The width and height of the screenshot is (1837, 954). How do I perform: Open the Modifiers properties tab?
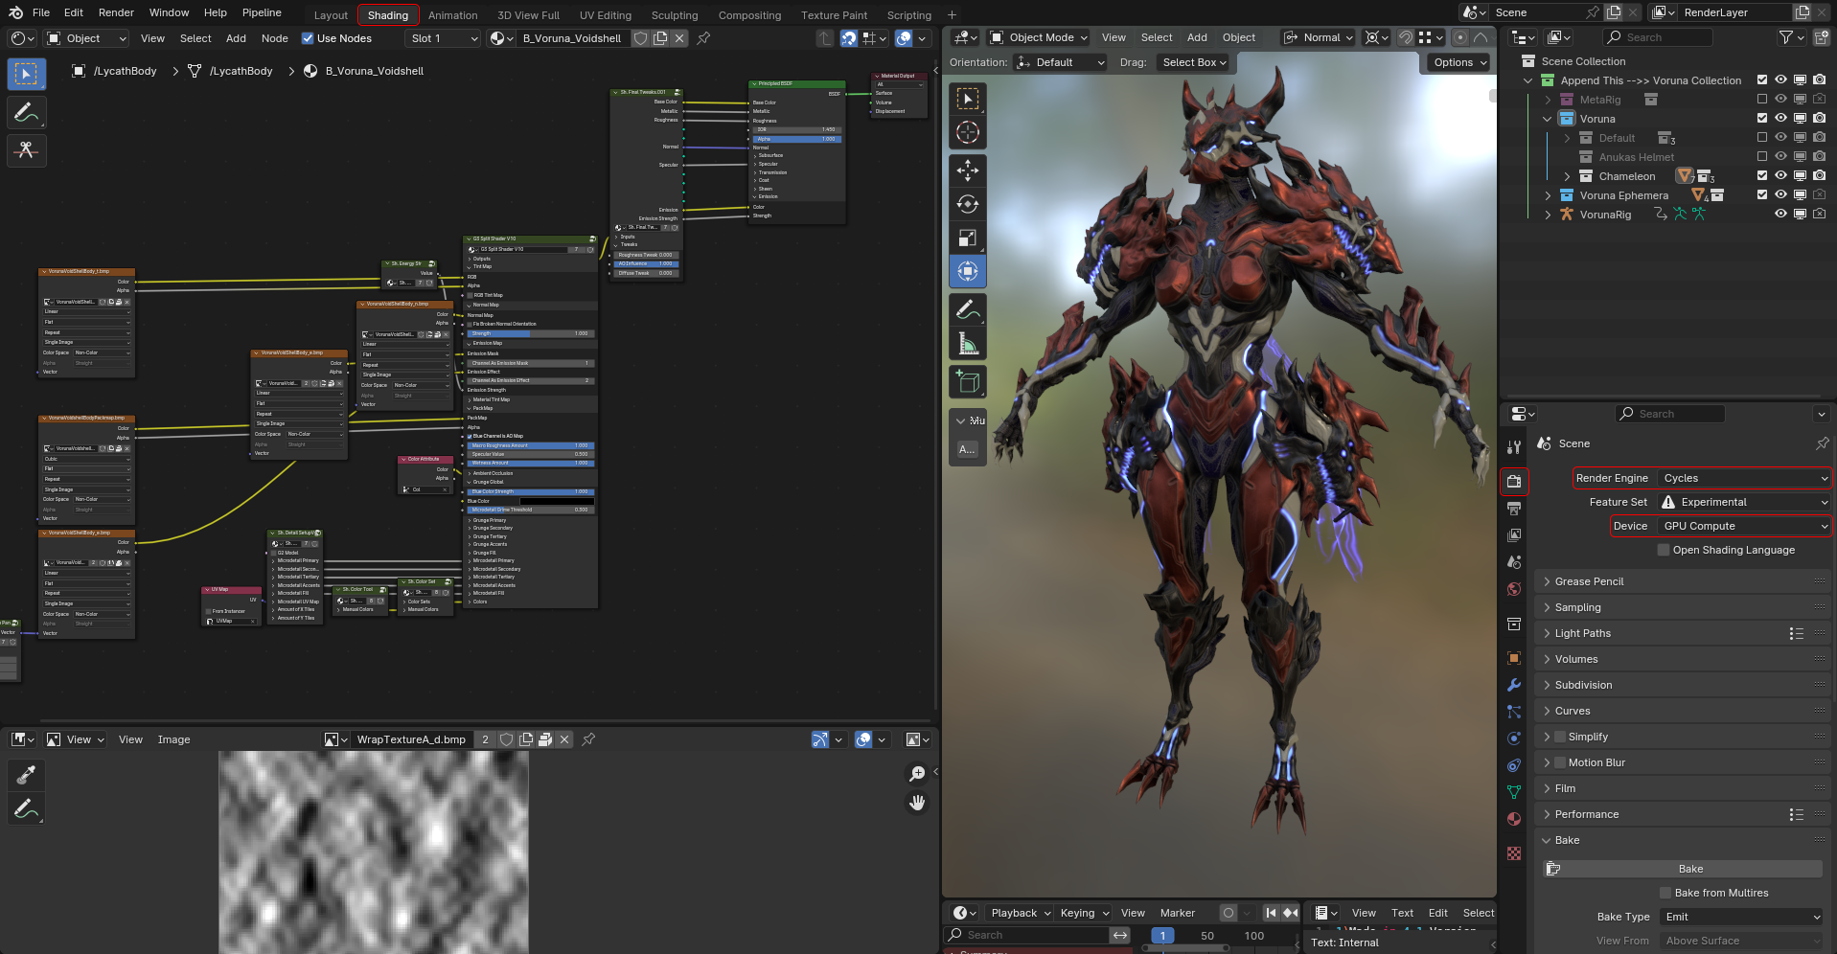[1514, 685]
